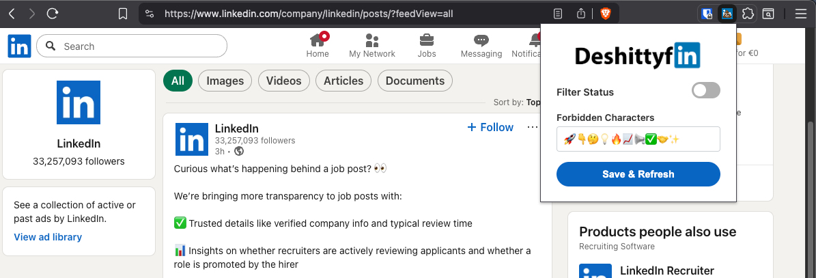Open Messaging

coord(481,46)
